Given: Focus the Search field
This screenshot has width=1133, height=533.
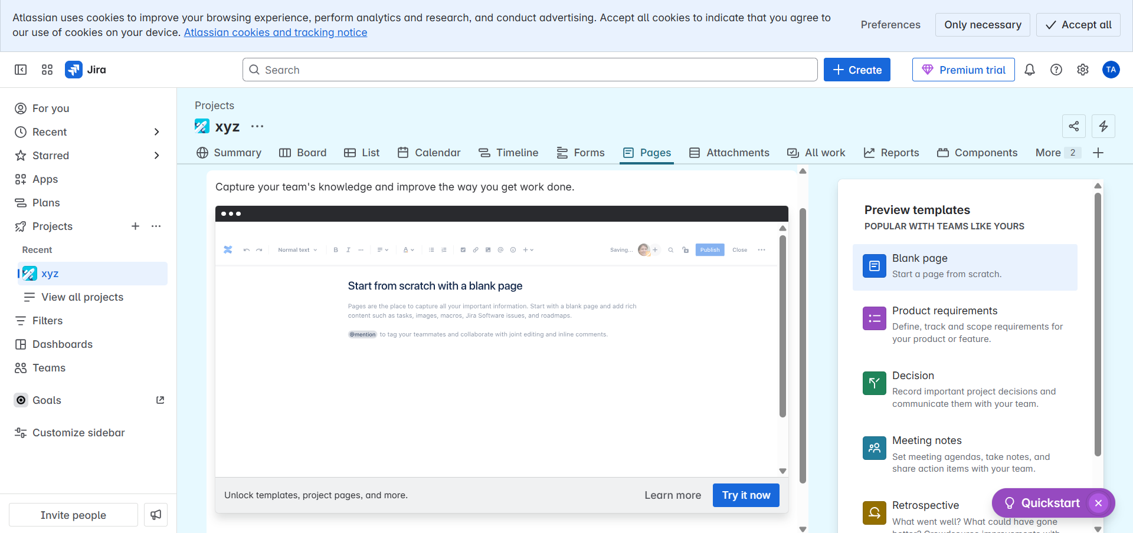Looking at the screenshot, I should pos(530,70).
